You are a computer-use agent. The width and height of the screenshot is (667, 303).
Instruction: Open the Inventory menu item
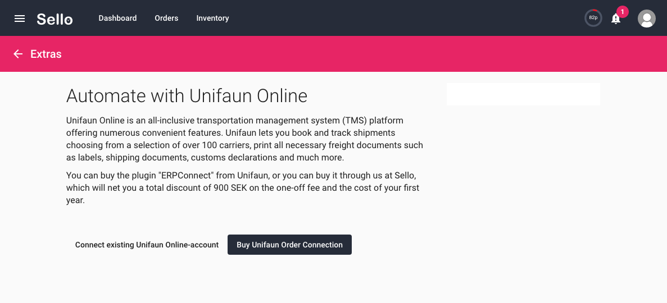coord(213,19)
